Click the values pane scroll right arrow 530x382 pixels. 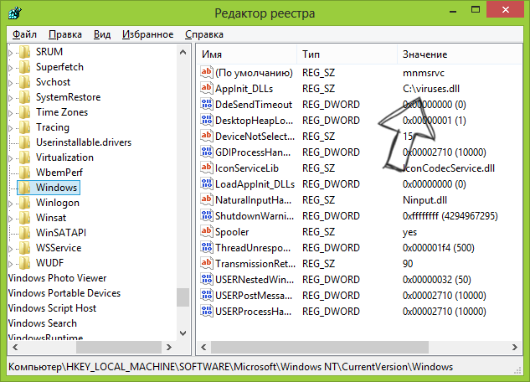pos(514,347)
